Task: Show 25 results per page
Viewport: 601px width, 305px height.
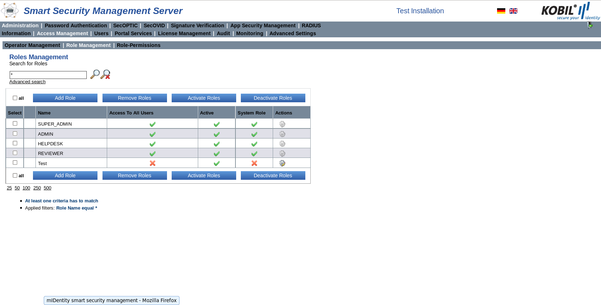Action: [x=9, y=188]
